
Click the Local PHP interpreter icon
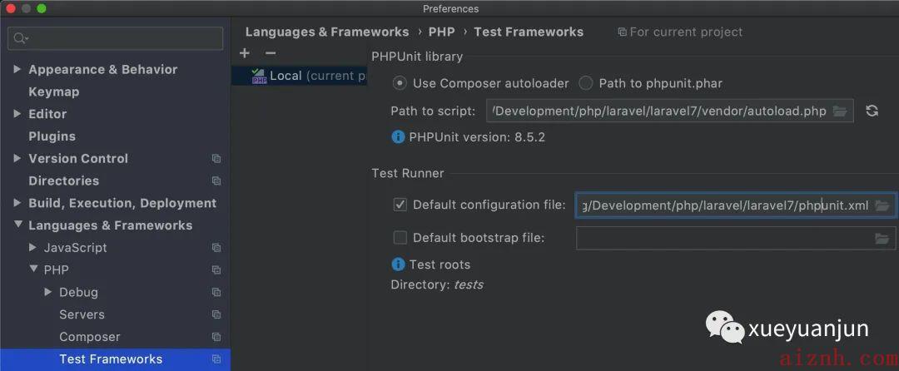point(259,77)
